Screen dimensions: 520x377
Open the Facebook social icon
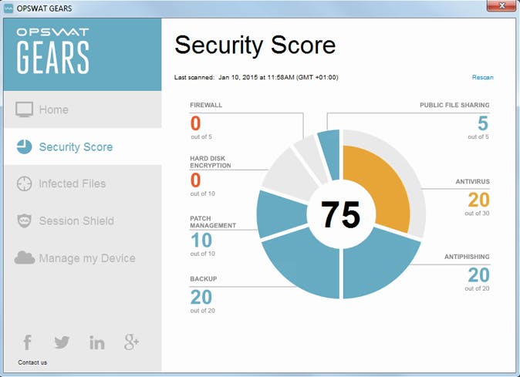click(x=28, y=342)
